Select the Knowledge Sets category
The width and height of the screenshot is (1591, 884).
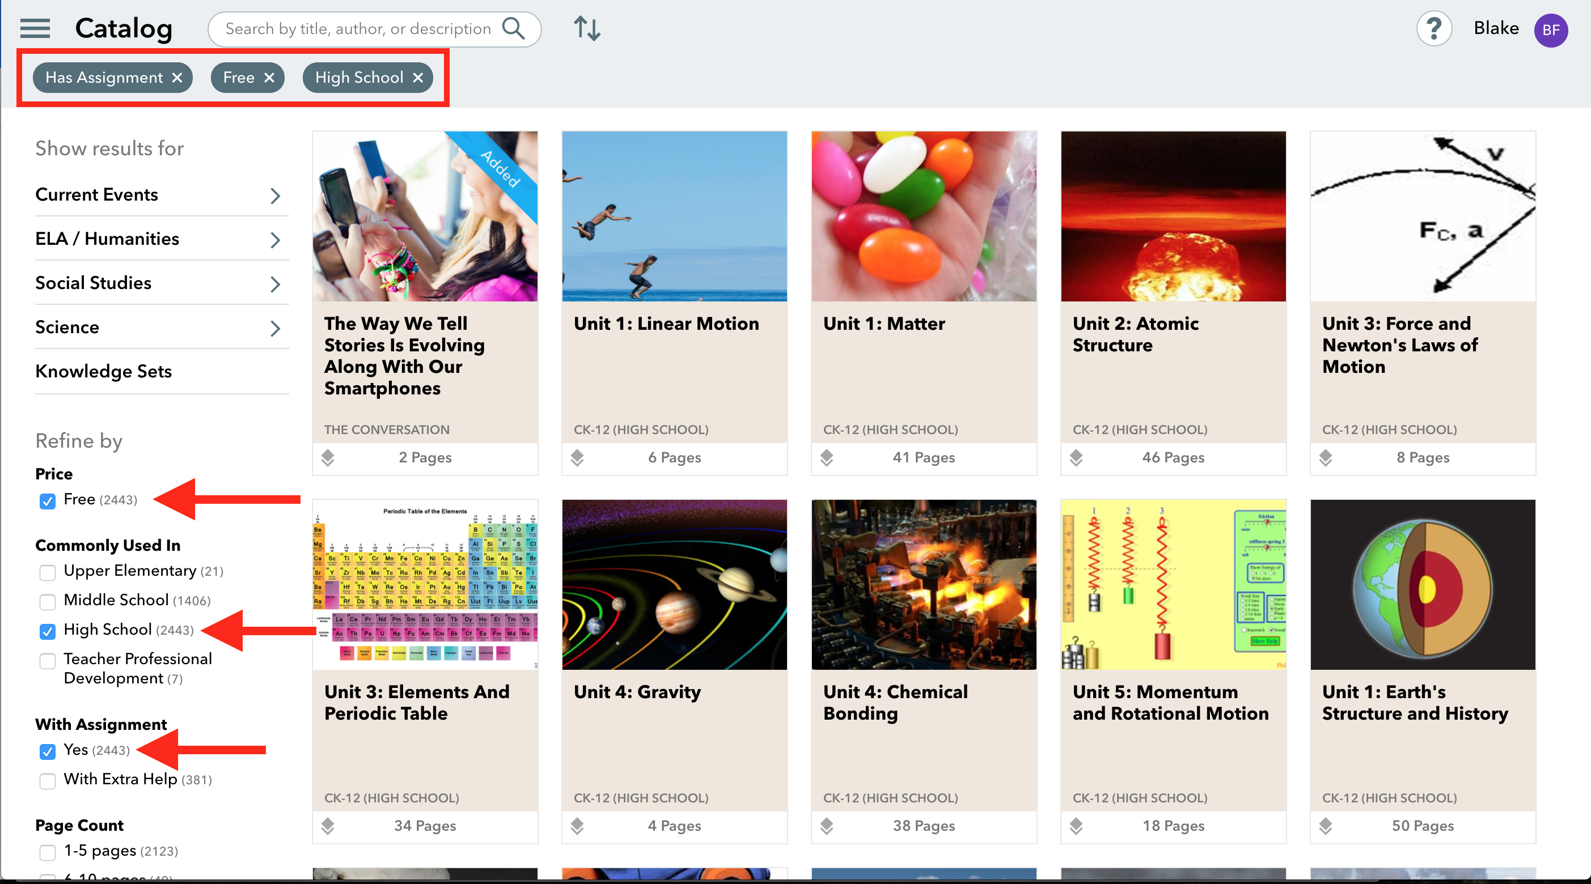104,371
